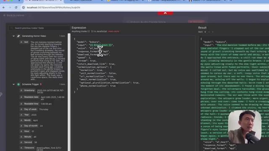The height and width of the screenshot is (151, 269).
Task: Click the type icon beside Minute
Action: point(21,137)
